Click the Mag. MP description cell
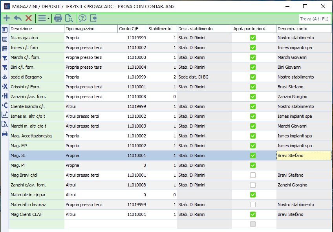The image size is (333, 232). click(37, 146)
